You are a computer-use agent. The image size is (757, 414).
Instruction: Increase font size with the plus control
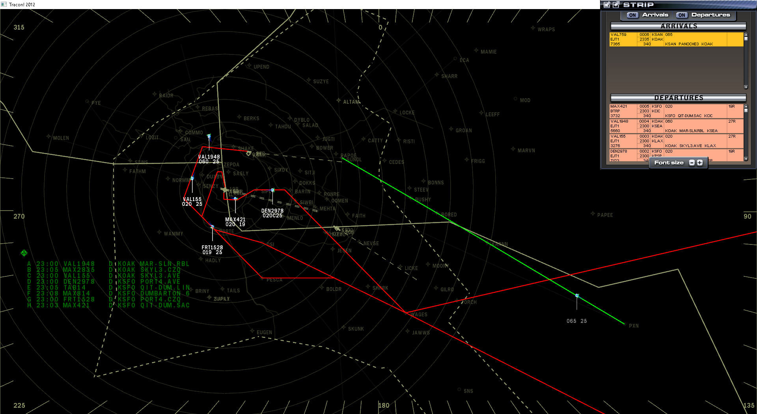coord(699,162)
